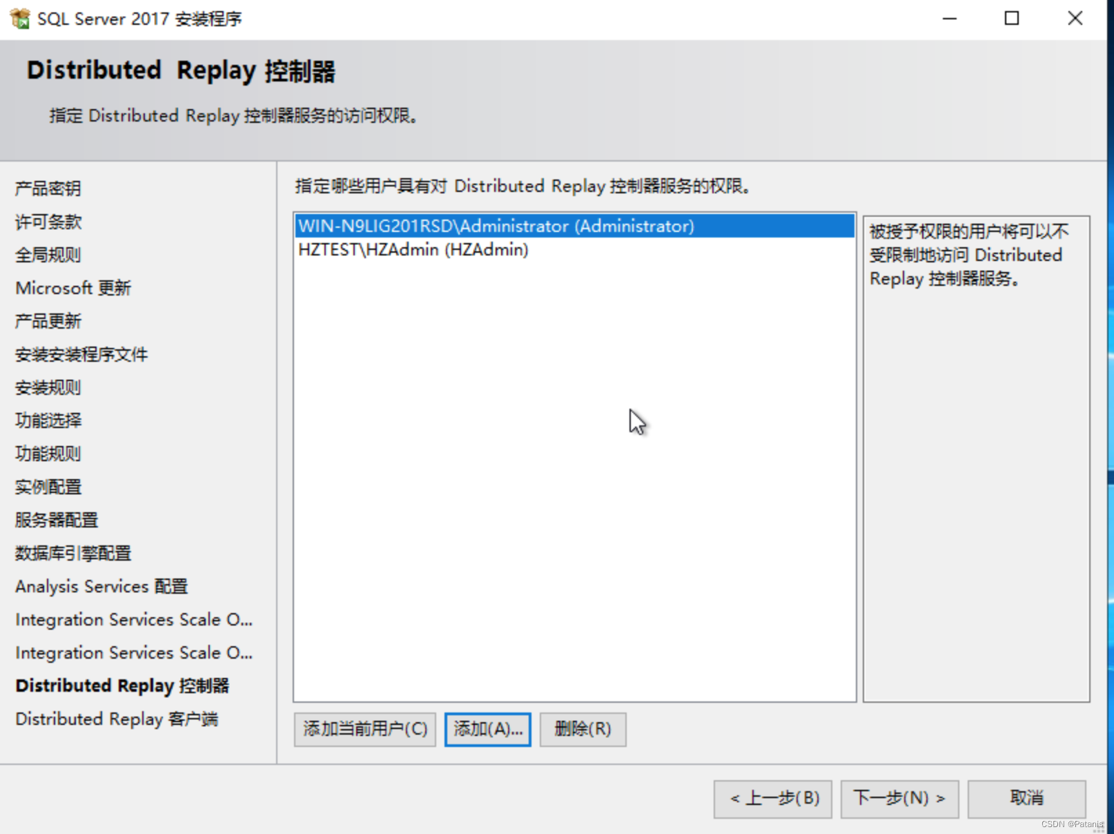Open the 功能规则 step in sidebar
Image resolution: width=1114 pixels, height=834 pixels.
[x=48, y=454]
